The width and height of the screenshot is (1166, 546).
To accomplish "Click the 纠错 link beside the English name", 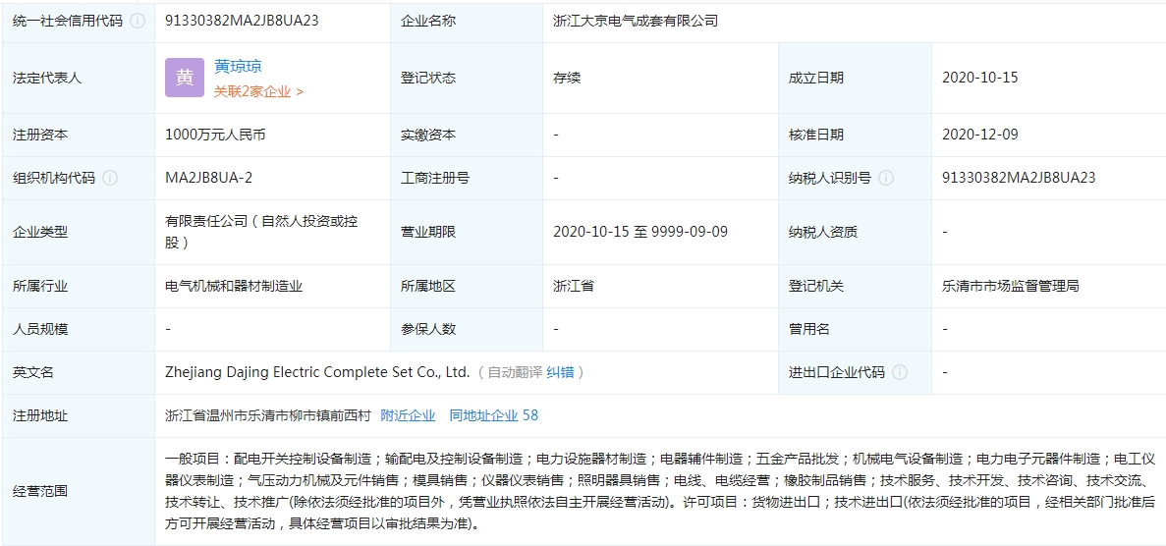I will tap(559, 372).
